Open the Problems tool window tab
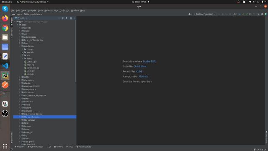The image size is (268, 151). point(20,147)
